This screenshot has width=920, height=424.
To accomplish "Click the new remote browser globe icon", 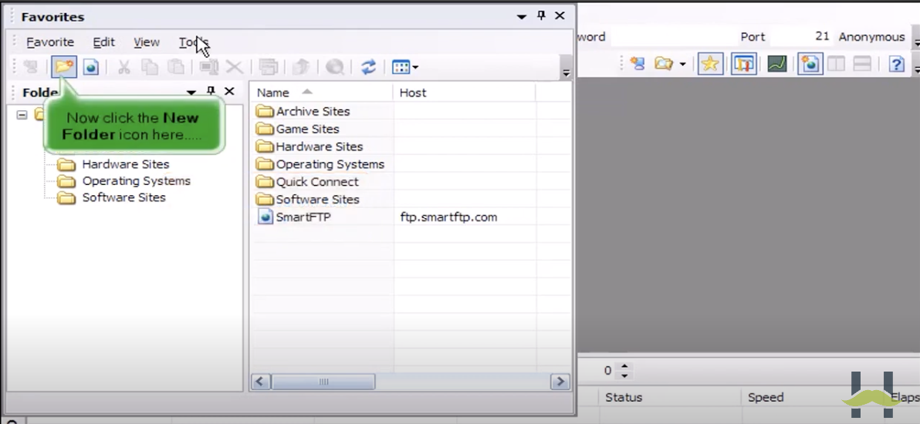I will coord(810,63).
